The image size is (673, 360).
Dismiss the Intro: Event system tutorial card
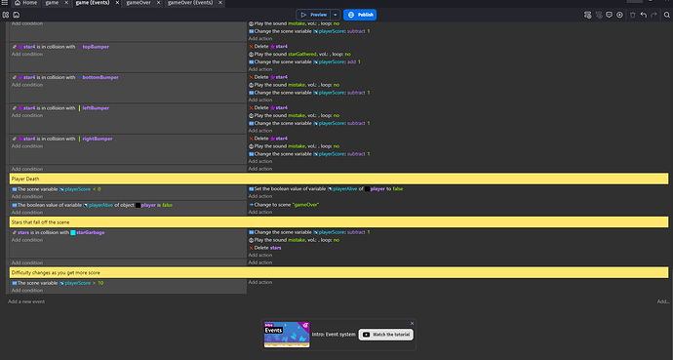[412, 324]
